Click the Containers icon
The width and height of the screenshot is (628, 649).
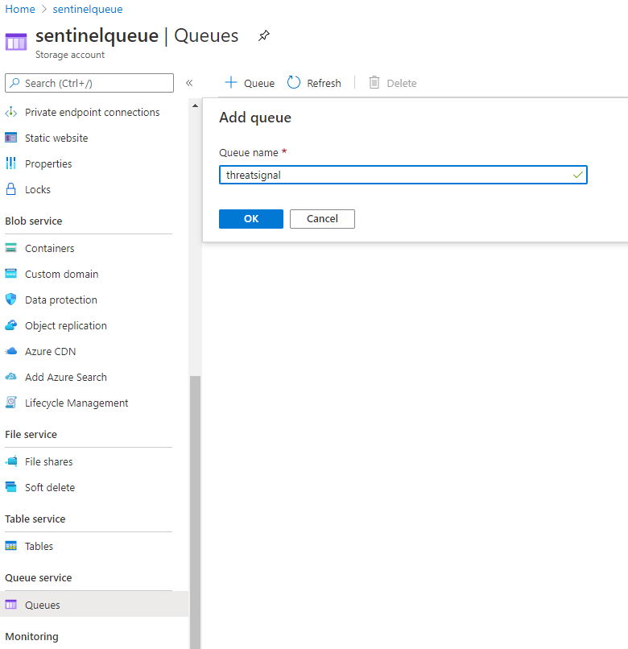11,248
